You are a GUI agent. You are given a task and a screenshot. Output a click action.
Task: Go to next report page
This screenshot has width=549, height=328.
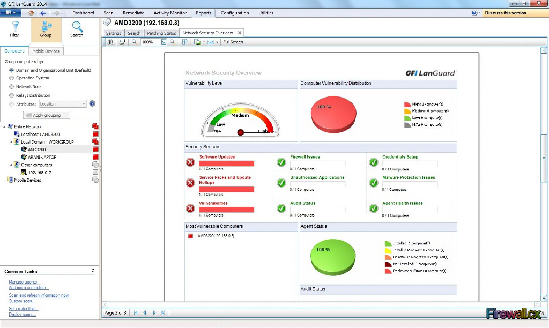154,312
